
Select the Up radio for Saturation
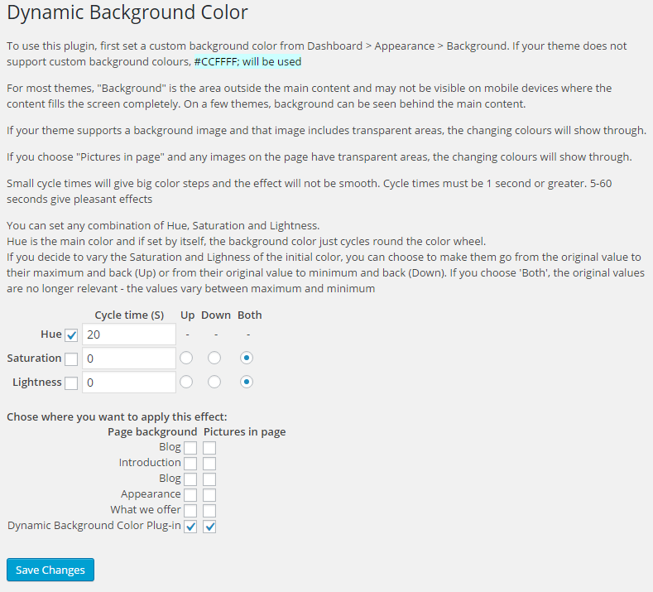tap(186, 359)
